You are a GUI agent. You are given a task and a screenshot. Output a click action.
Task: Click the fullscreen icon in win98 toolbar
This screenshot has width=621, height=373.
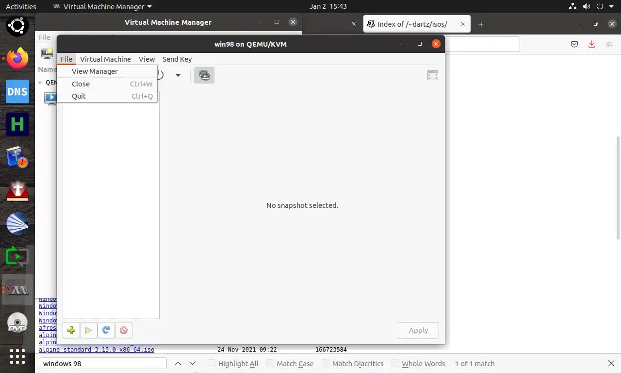tap(433, 75)
